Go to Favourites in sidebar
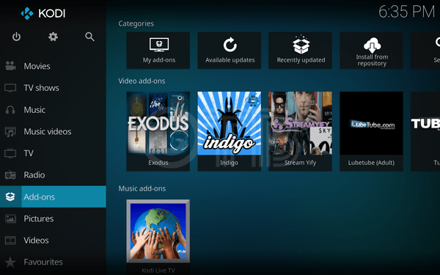The image size is (440, 275). coord(53,262)
